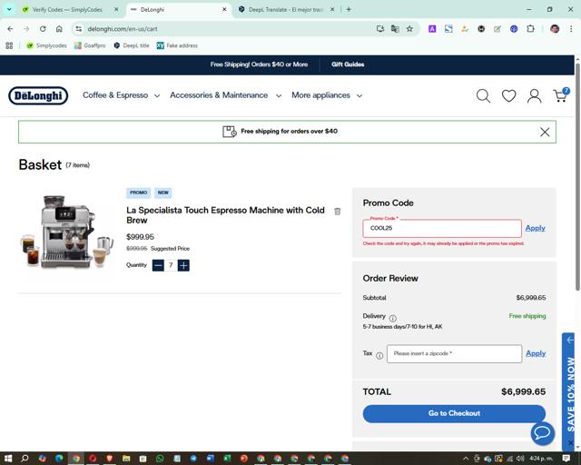Open the bookmarks apps grid icon
581x465 pixels.
pos(9,45)
